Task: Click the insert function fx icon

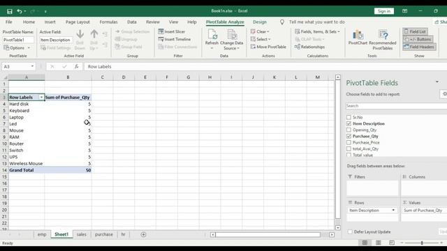Action: tap(76, 67)
